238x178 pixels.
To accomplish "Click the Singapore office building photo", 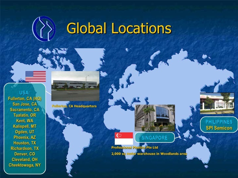I will pyautogui.click(x=155, y=118).
